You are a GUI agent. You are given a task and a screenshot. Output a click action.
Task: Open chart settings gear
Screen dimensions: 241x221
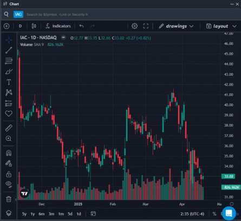[134, 26]
